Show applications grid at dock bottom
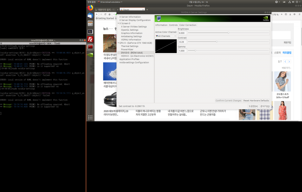Image resolution: width=302 pixels, height=192 pixels. (x=90, y=117)
